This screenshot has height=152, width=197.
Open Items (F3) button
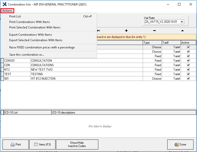click(x=42, y=145)
